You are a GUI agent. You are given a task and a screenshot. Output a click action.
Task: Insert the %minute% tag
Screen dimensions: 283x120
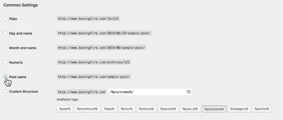146,109
